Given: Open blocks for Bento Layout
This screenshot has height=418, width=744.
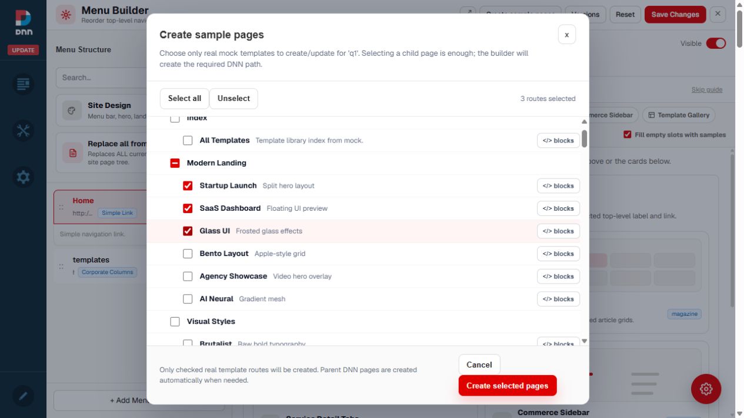Looking at the screenshot, I should [x=558, y=254].
